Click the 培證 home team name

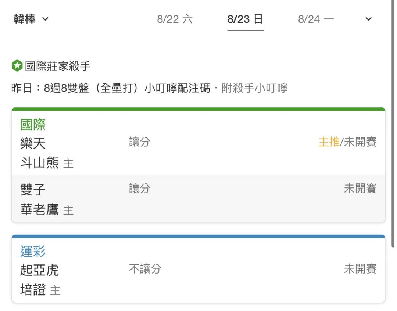coord(33,289)
